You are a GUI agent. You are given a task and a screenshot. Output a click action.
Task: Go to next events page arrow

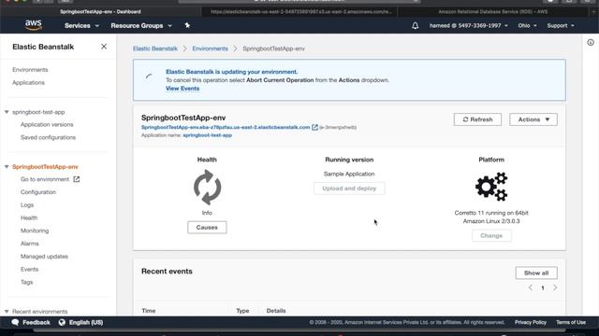coord(555,288)
